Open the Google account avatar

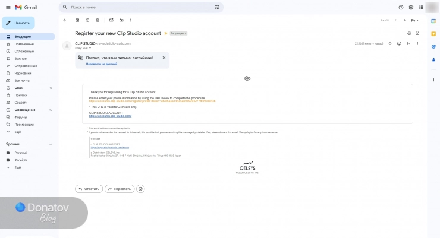(x=432, y=7)
